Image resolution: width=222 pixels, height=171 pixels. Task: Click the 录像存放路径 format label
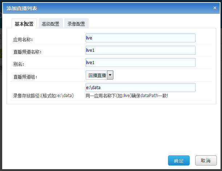pyautogui.click(x=44, y=96)
